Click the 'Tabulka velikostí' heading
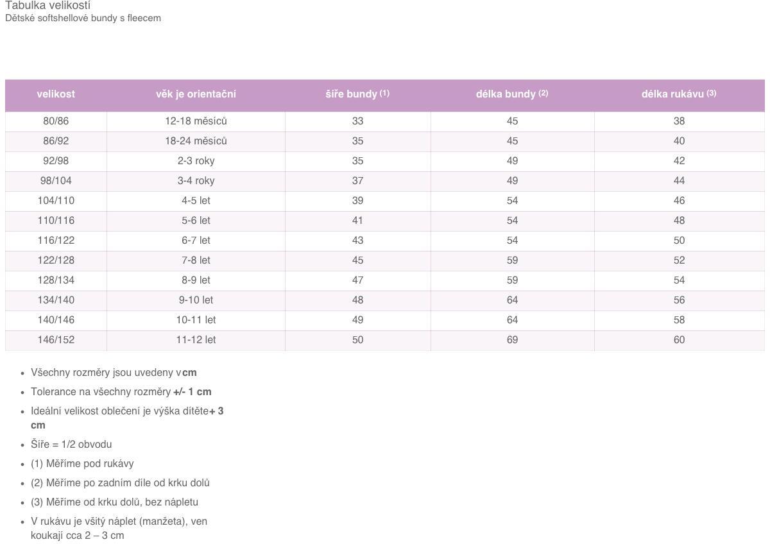The width and height of the screenshot is (770, 544). [47, 6]
